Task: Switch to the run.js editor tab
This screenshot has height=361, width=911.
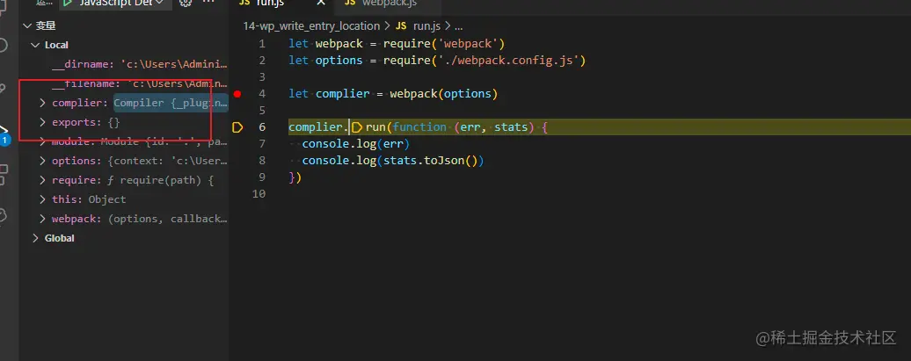Action: tap(270, 3)
